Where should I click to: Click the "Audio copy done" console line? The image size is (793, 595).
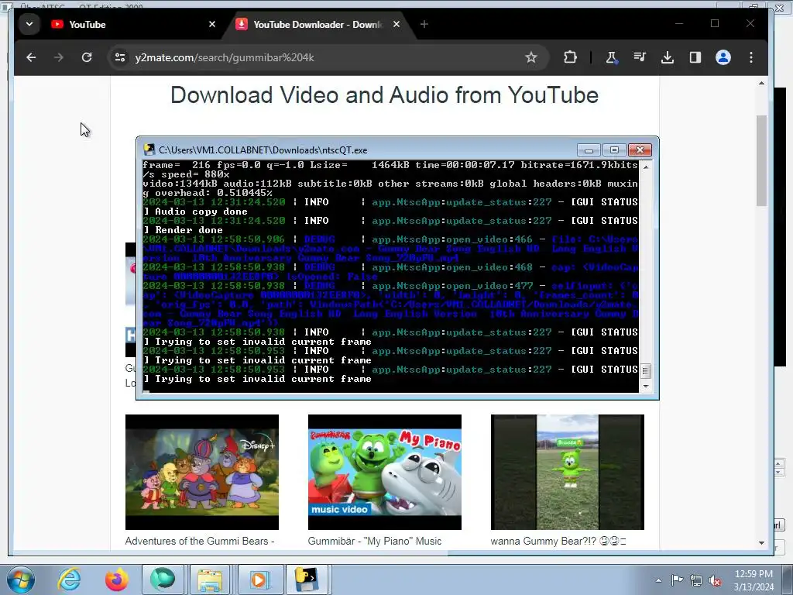coord(201,212)
